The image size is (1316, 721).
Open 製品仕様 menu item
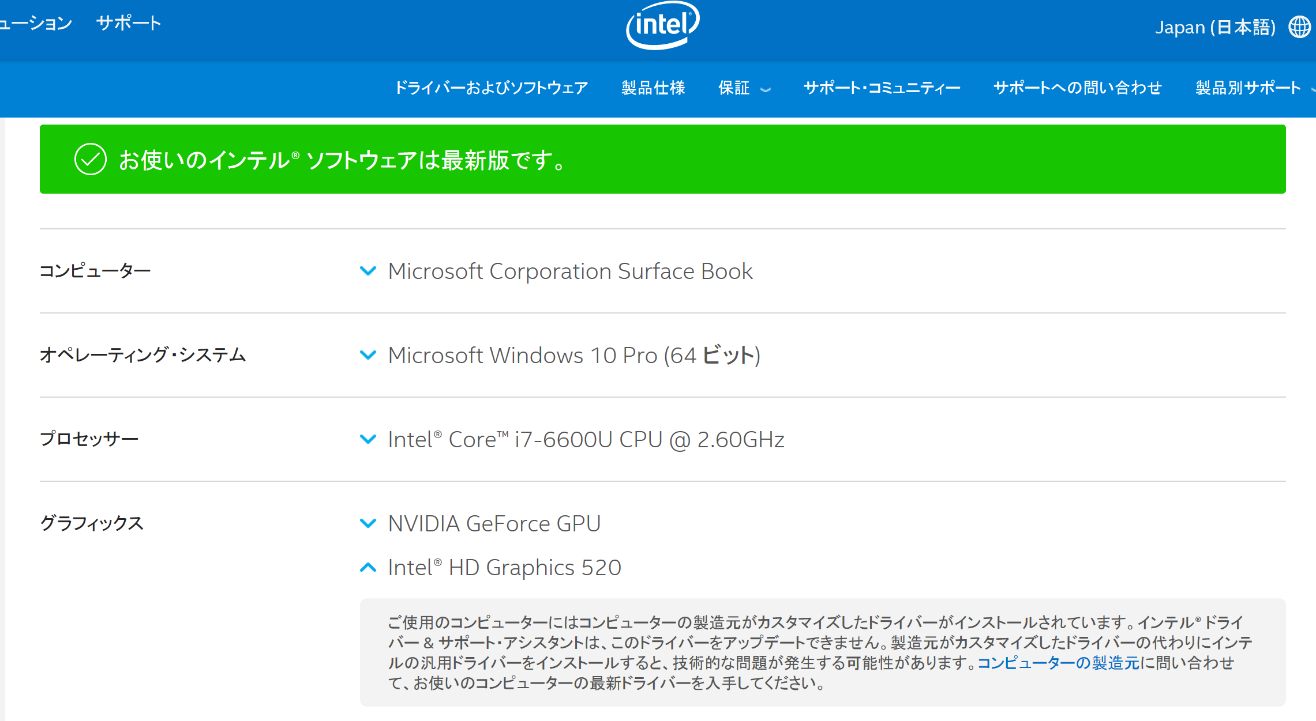pos(653,88)
